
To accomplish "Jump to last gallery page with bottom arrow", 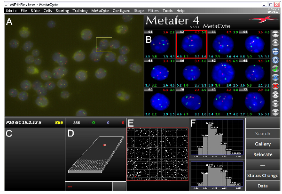I will 276,111.
